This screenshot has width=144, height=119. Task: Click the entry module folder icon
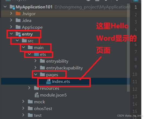click(x=18, y=34)
